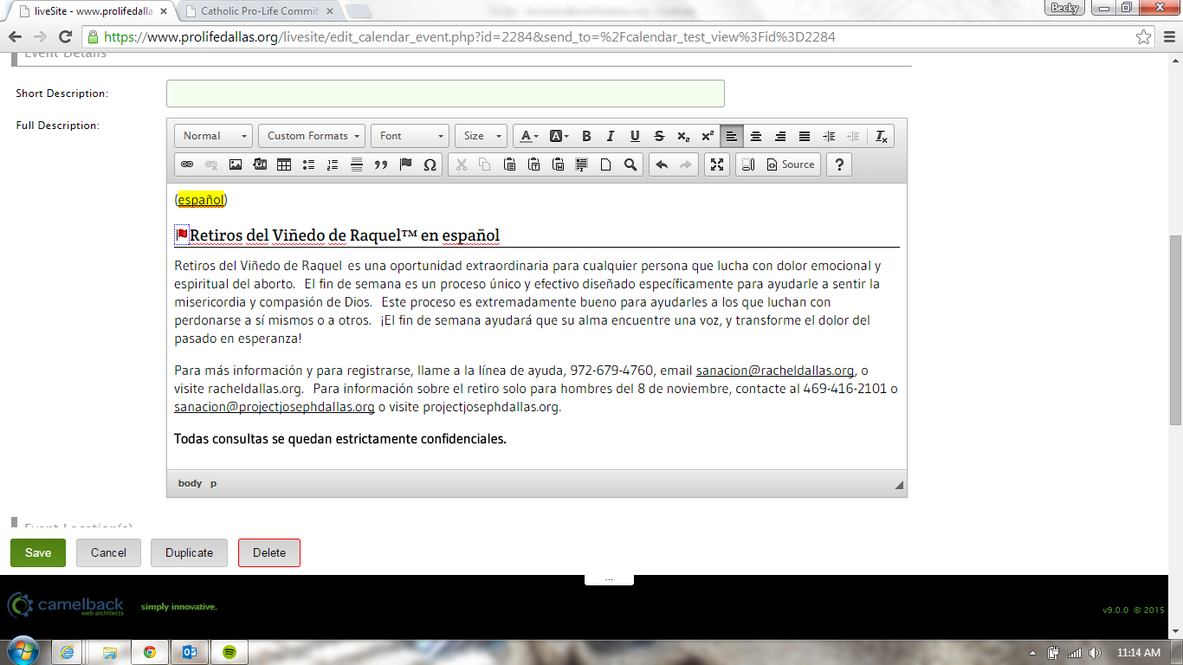Image resolution: width=1183 pixels, height=665 pixels.
Task: Open the Find magnifier tool
Action: tap(630, 165)
